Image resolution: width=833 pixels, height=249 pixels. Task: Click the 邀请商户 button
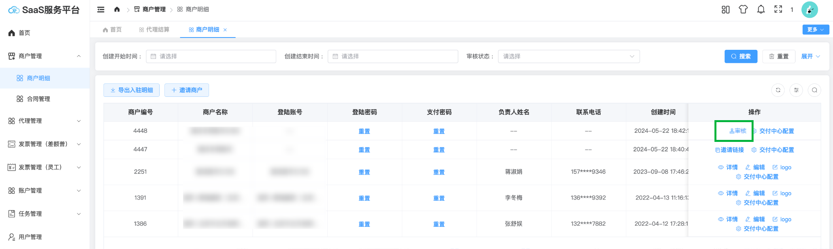click(x=187, y=90)
